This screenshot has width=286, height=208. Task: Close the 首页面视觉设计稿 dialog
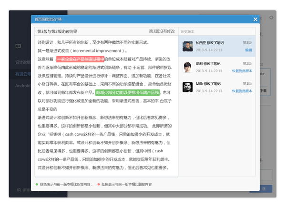coord(255,20)
